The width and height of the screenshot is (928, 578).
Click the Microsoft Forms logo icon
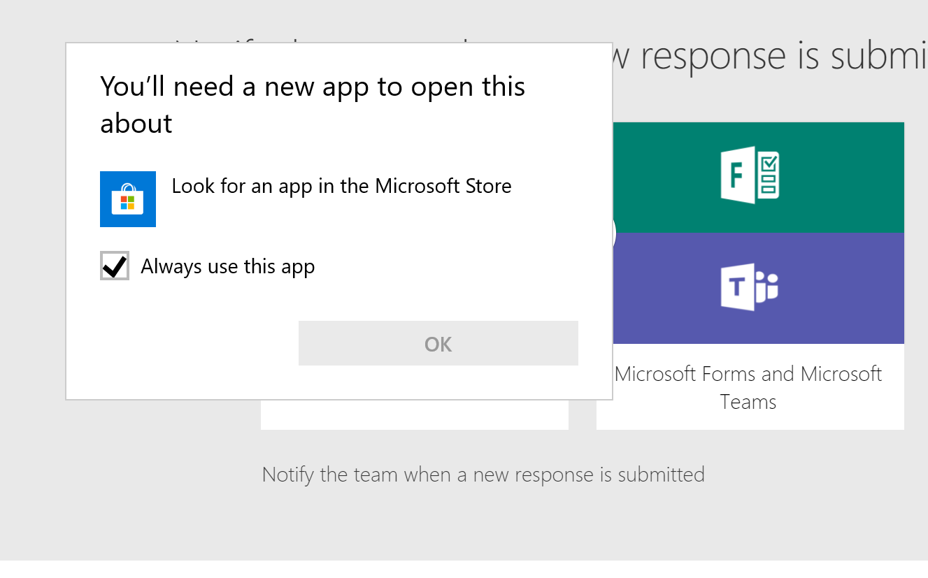(750, 175)
